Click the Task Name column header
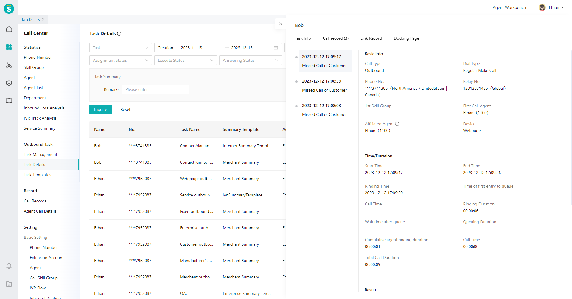 pyautogui.click(x=190, y=129)
